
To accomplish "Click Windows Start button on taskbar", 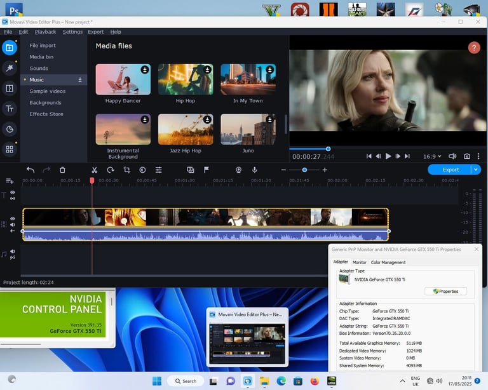I will pyautogui.click(x=157, y=381).
